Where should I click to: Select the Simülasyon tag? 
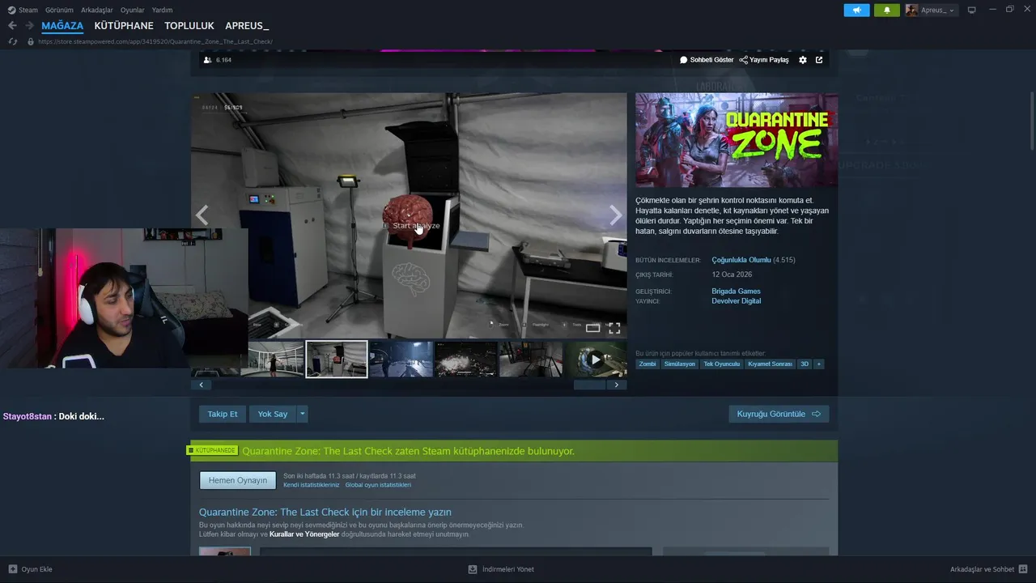pos(679,364)
